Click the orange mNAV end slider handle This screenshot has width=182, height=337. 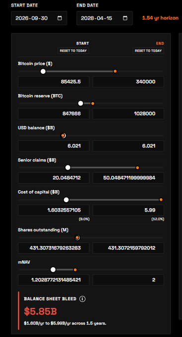coord(75,270)
